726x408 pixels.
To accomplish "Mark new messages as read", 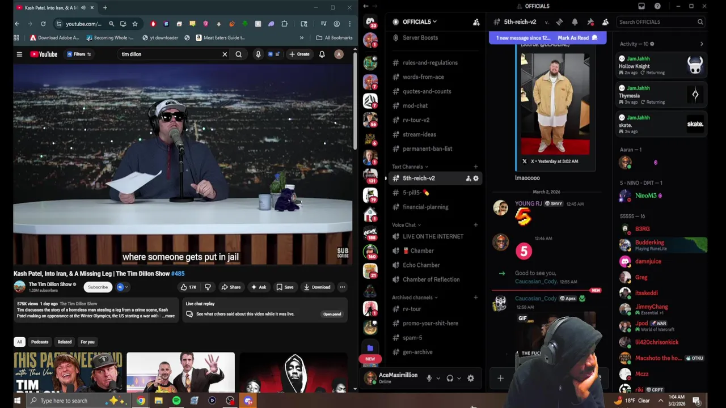I will click(x=577, y=38).
